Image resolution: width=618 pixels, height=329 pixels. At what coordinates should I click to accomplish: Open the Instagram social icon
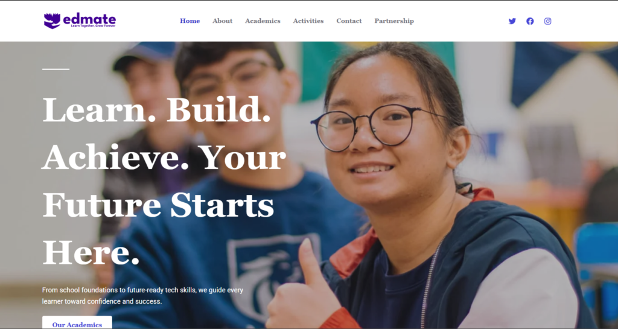pyautogui.click(x=547, y=21)
